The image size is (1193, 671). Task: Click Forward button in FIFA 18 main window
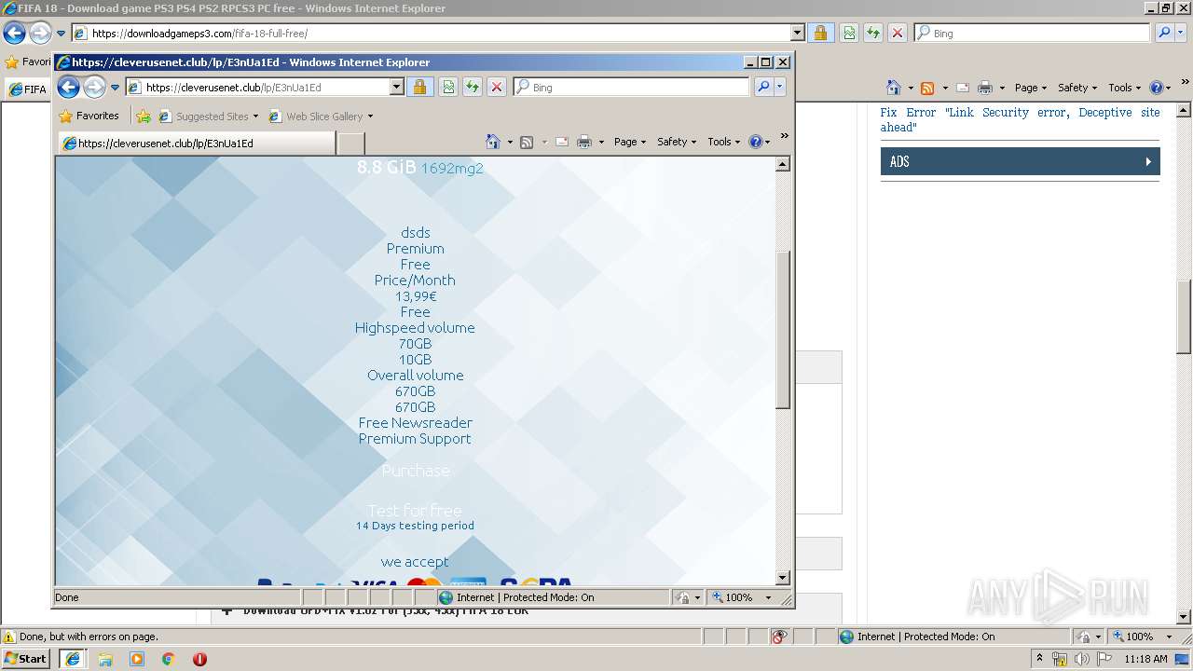(40, 34)
